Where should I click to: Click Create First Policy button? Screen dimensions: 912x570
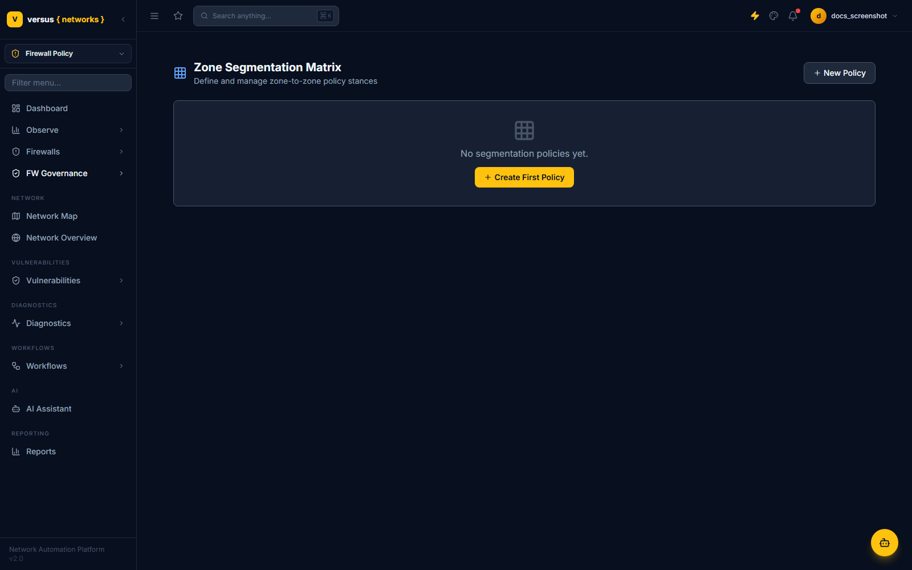(524, 177)
